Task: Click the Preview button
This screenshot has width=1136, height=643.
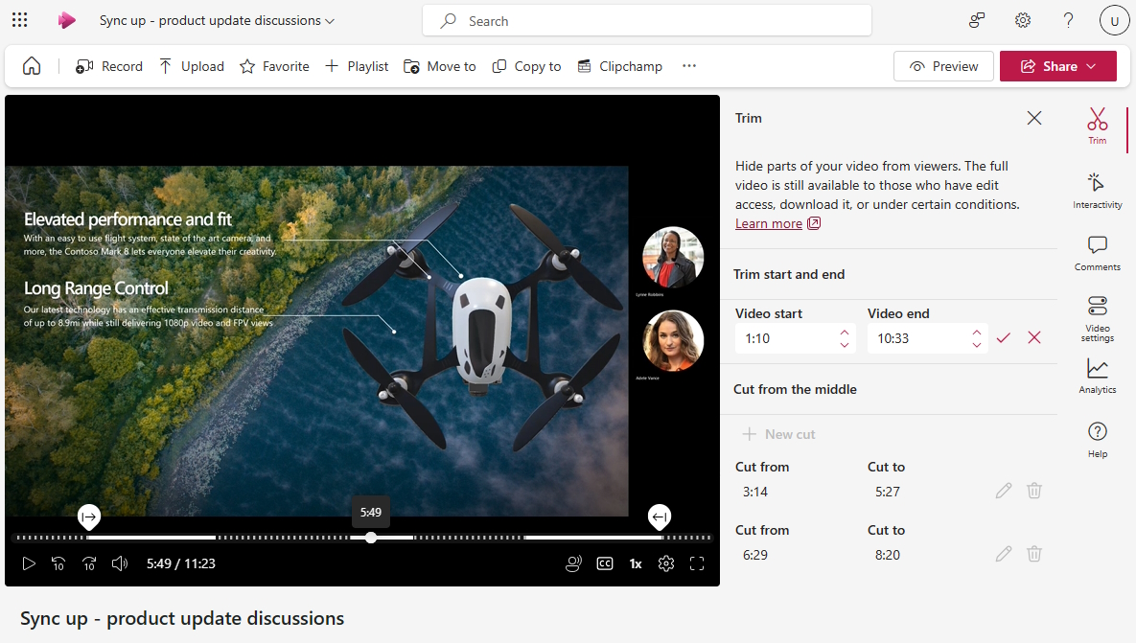Action: (943, 66)
